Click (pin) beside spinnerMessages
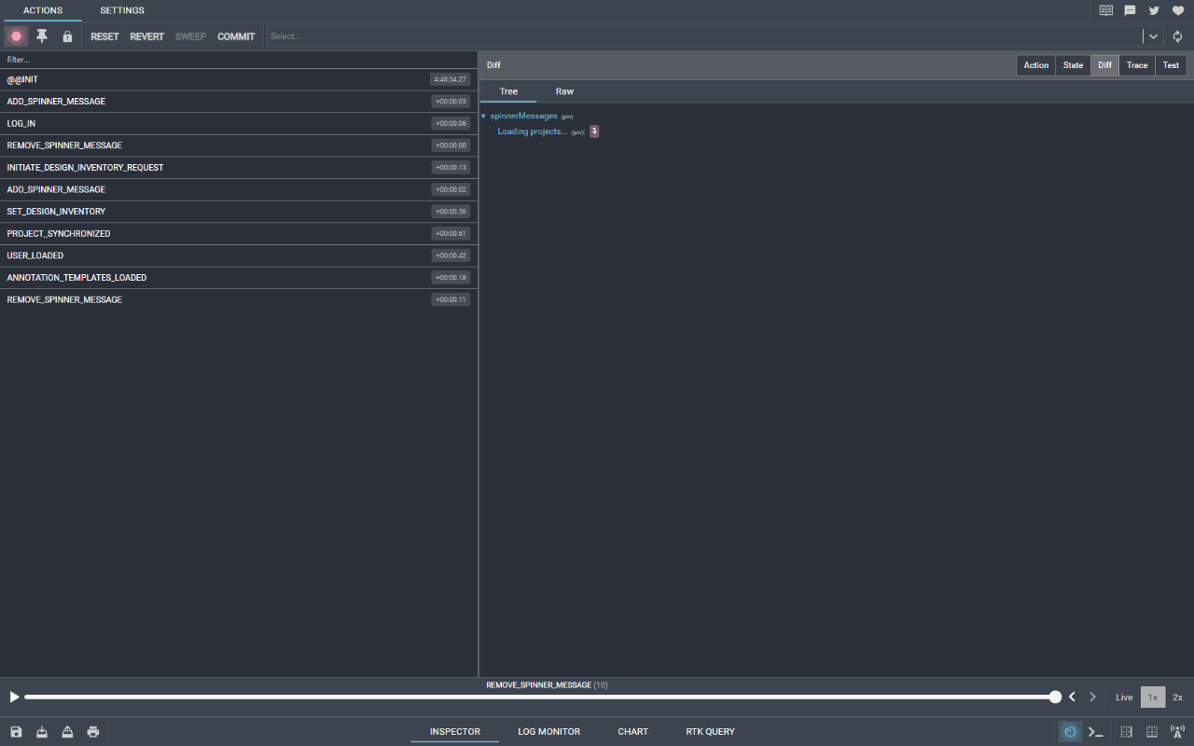Screen dimensions: 1194x746 coord(567,117)
